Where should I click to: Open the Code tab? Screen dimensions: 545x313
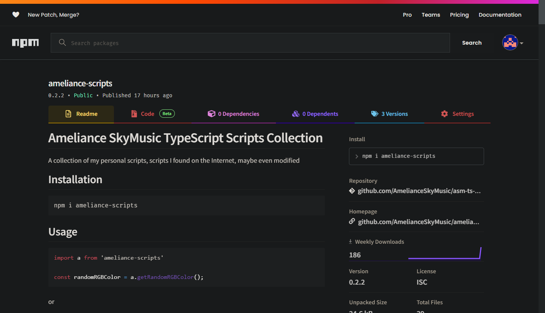153,114
